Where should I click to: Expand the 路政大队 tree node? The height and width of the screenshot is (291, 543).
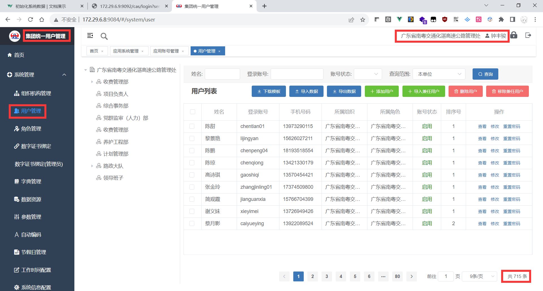pos(92,166)
